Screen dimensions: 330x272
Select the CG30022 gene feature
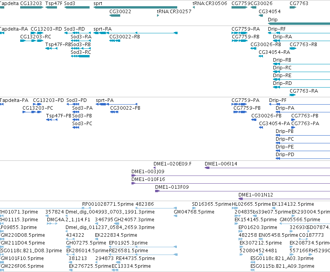(x=115, y=15)
